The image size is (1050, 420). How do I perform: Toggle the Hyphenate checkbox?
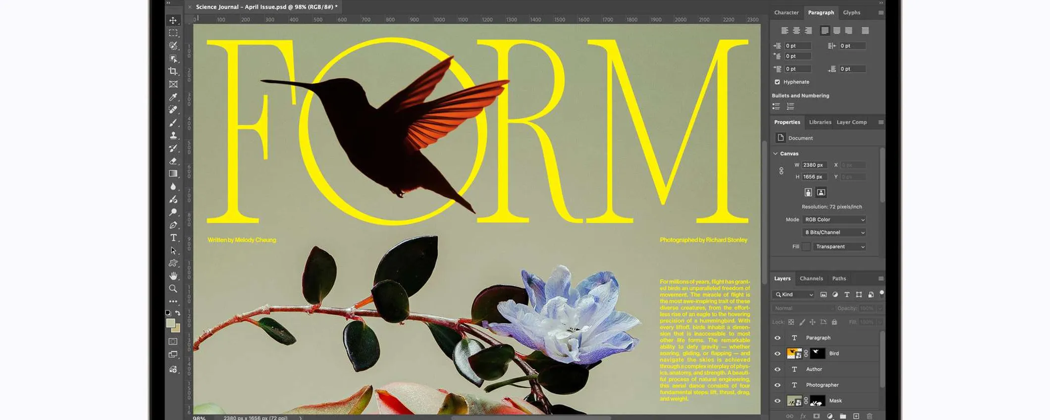tap(777, 82)
